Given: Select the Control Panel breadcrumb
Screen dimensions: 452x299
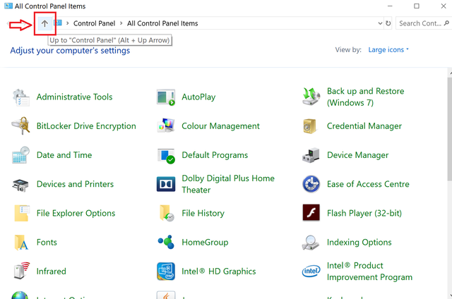Looking at the screenshot, I should point(95,23).
